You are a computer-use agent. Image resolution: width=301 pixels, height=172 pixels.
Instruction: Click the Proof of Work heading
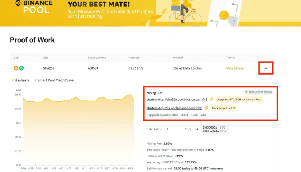coord(33,40)
